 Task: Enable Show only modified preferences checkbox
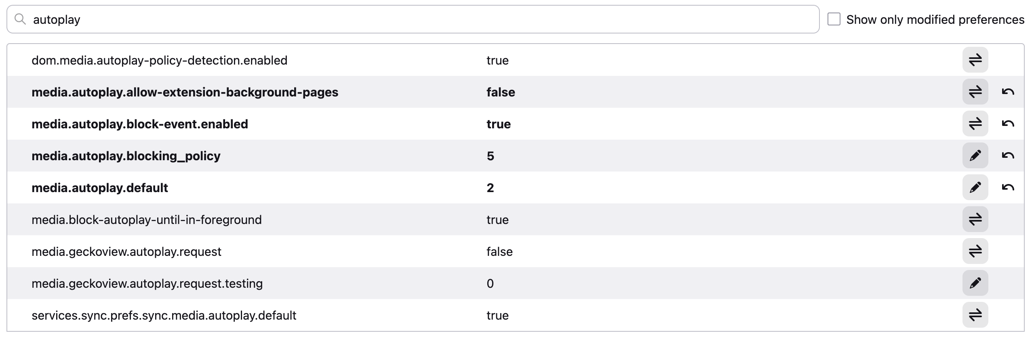[834, 19]
